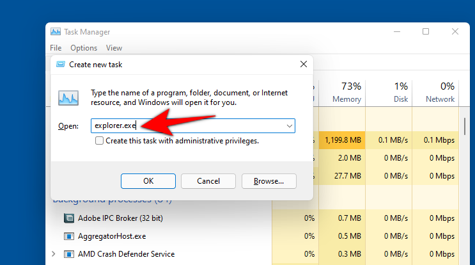Open the View menu
475x265 pixels.
click(x=114, y=48)
